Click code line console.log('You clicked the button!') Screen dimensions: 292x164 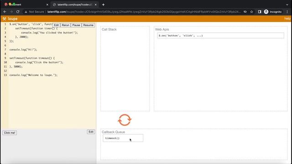click(49, 33)
